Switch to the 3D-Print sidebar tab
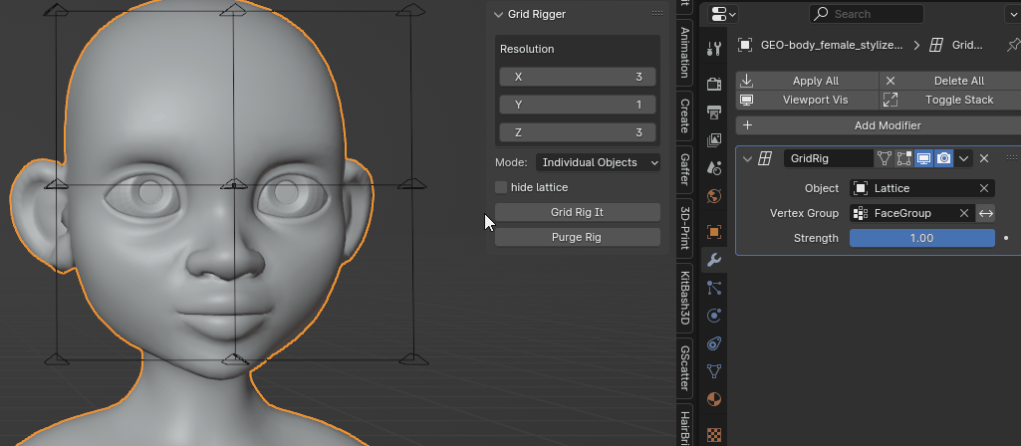1021x446 pixels. click(x=684, y=228)
